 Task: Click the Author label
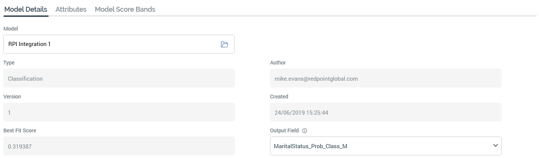(278, 63)
